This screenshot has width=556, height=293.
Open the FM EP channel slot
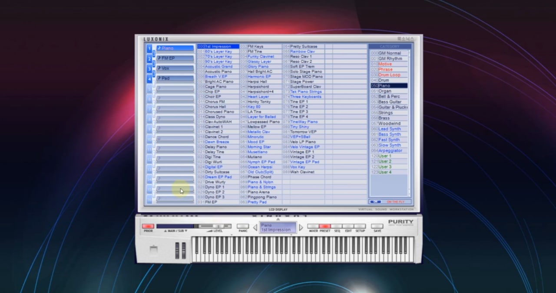tap(175, 58)
